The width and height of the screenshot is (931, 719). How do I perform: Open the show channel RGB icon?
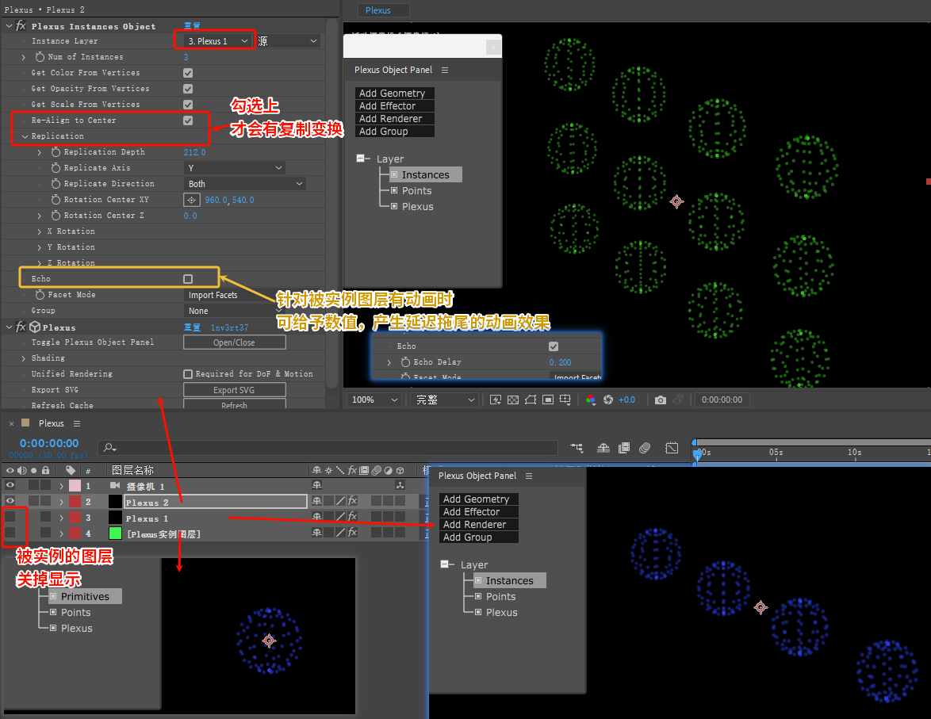[x=590, y=400]
